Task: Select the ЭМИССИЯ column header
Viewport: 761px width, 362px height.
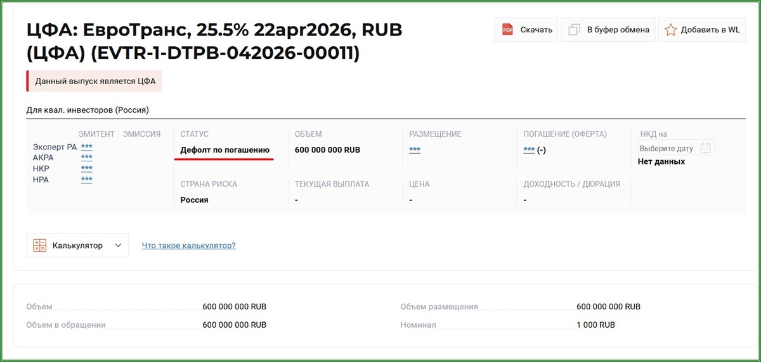Action: coord(141,134)
